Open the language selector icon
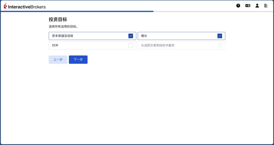The width and height of the screenshot is (274, 145). pos(248,5)
